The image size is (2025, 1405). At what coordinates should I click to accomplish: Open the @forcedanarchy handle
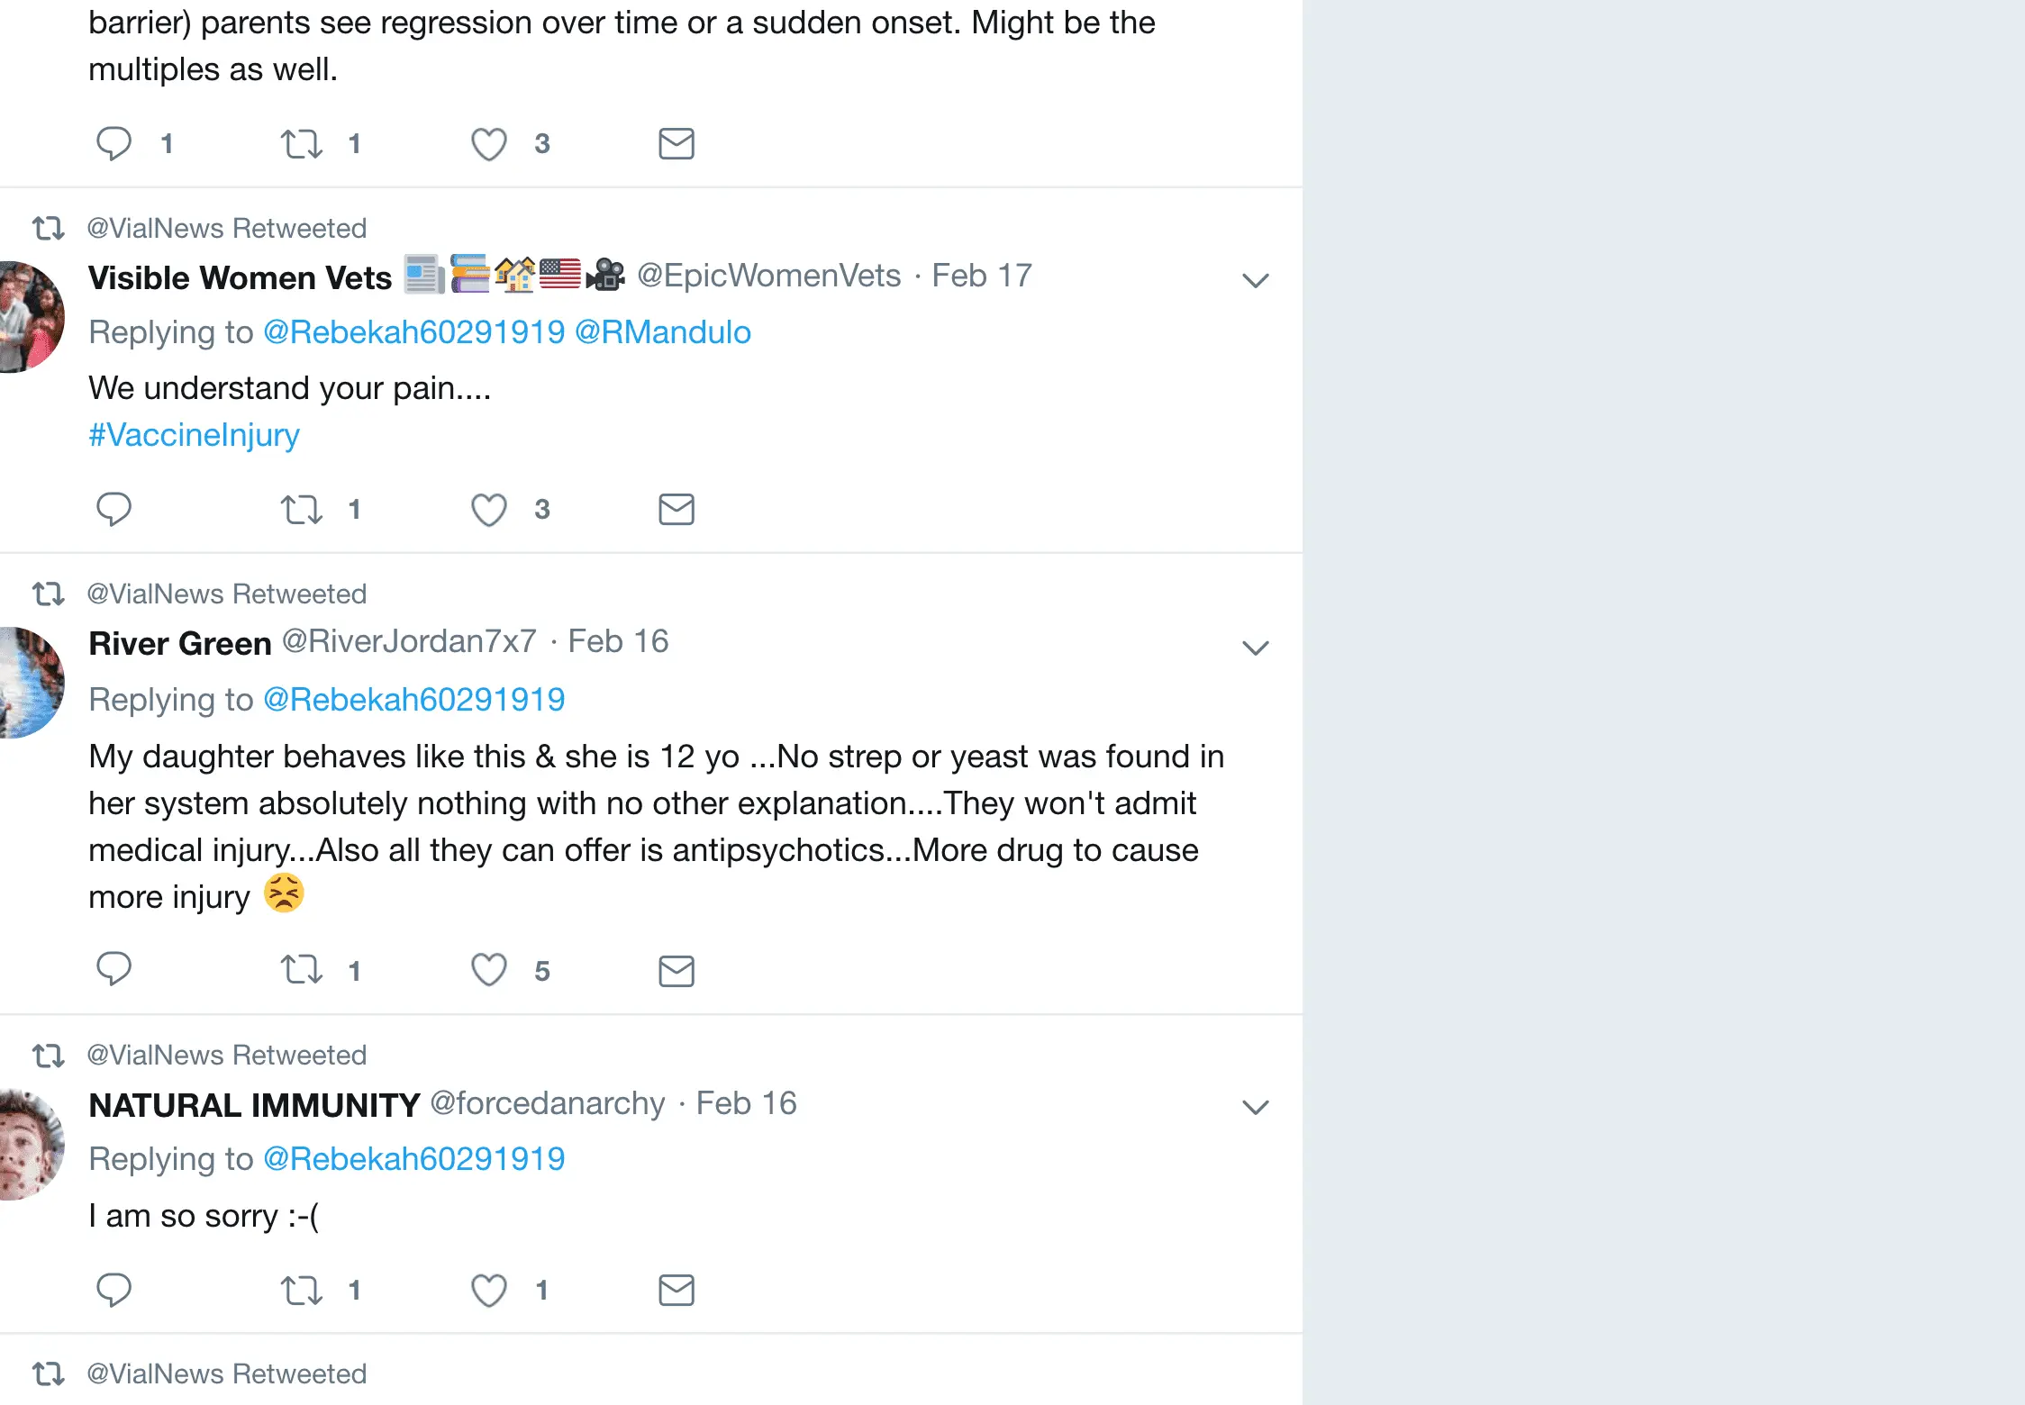tap(547, 1103)
